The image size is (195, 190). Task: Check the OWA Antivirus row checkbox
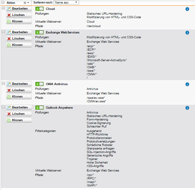point(3,84)
